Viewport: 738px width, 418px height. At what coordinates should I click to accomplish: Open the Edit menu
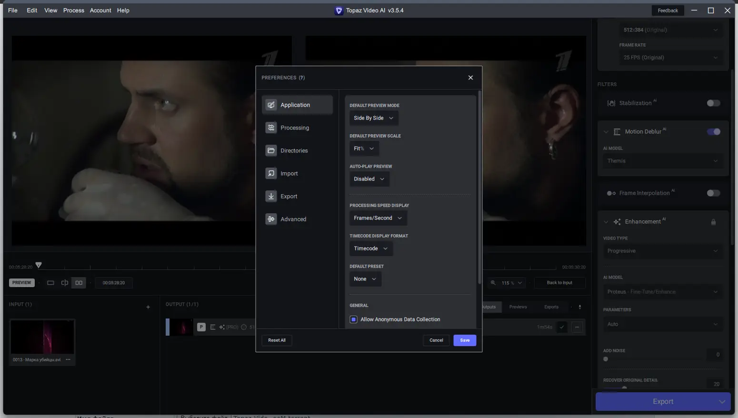32,10
